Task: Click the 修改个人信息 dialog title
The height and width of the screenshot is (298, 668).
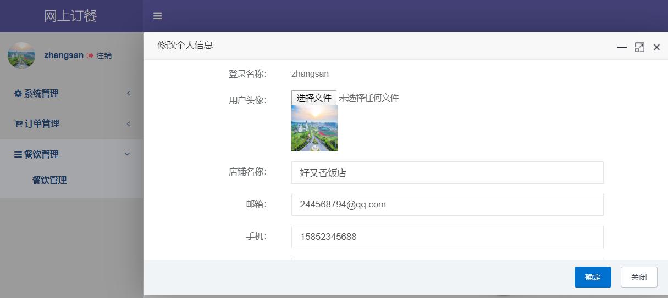Action: point(185,45)
